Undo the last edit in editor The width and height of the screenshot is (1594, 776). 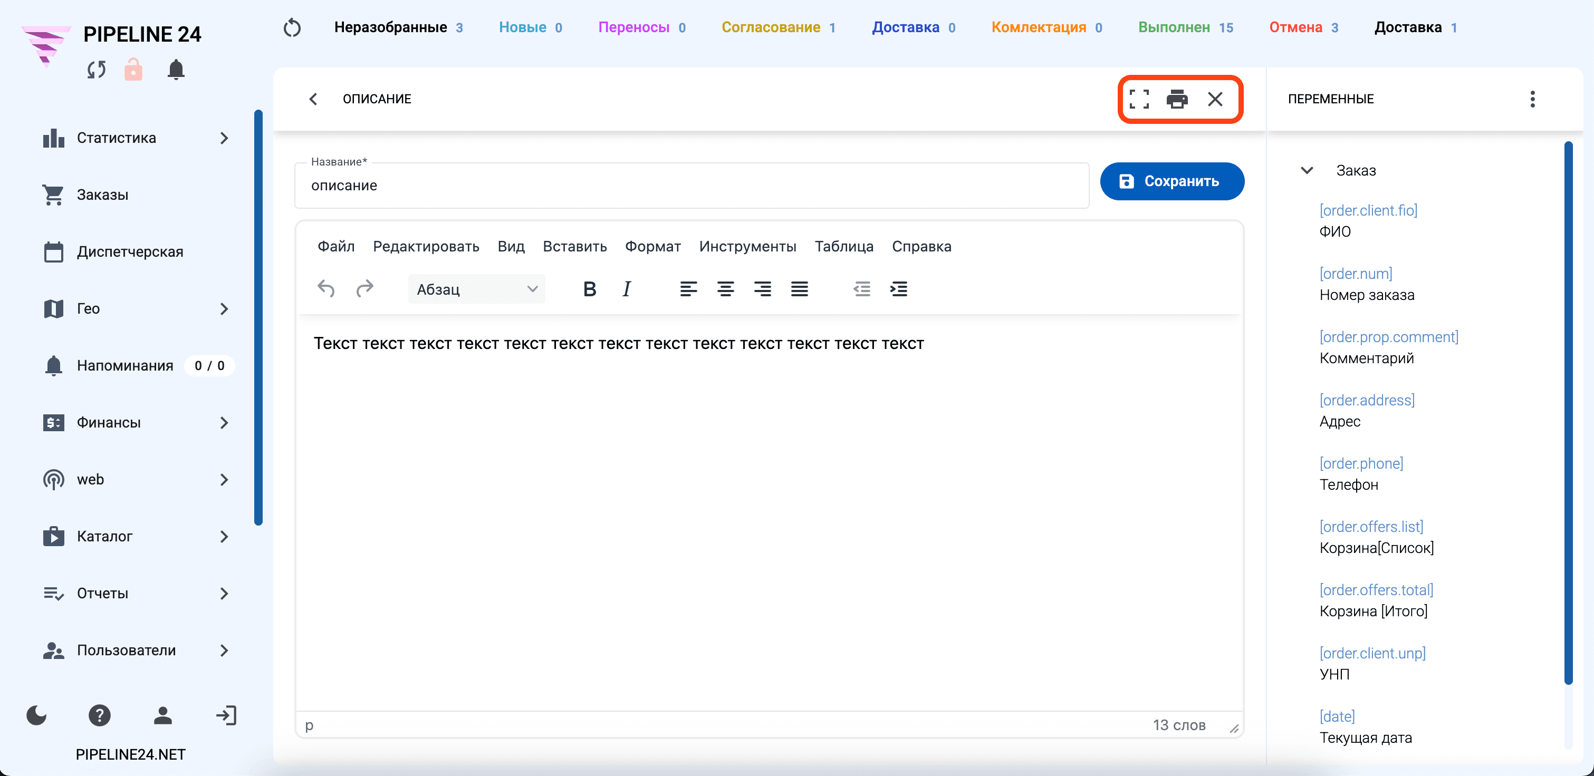326,289
